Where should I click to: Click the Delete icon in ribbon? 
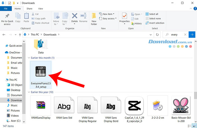point(75,17)
